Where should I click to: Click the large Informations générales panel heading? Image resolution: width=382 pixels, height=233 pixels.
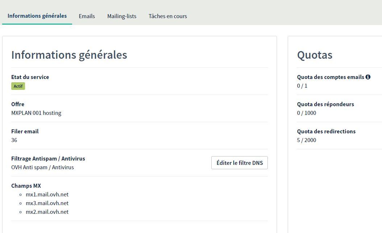coord(69,55)
